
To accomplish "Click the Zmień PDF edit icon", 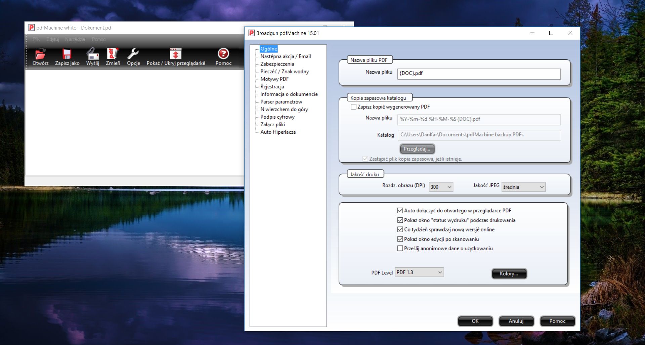I will tap(113, 54).
